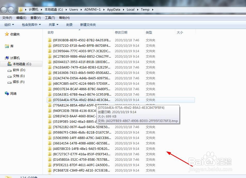Select folder icon of {9E163606-7433-46b5...}
Image resolution: width=246 pixels, height=178 pixels.
(x=50, y=73)
